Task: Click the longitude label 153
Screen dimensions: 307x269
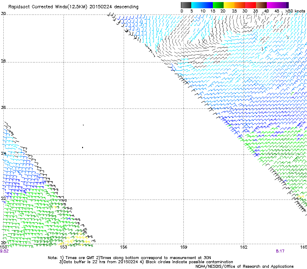Action: (x=63, y=247)
